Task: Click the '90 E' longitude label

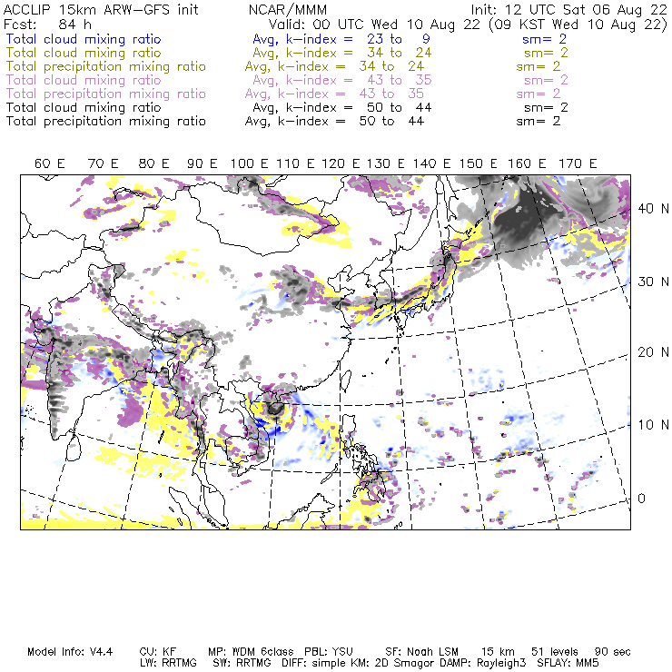Action: pos(203,163)
